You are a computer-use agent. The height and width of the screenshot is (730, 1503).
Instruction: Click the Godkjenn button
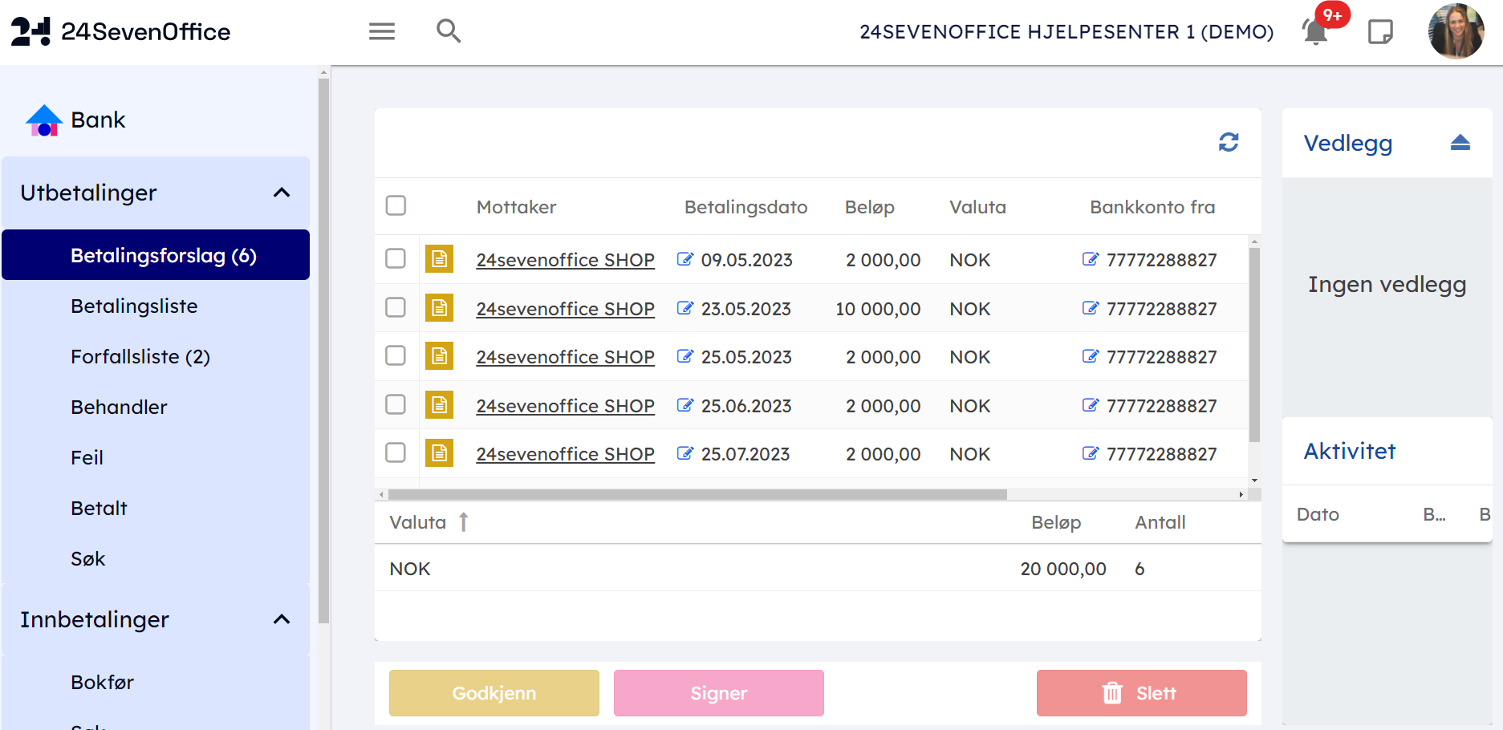coord(494,693)
